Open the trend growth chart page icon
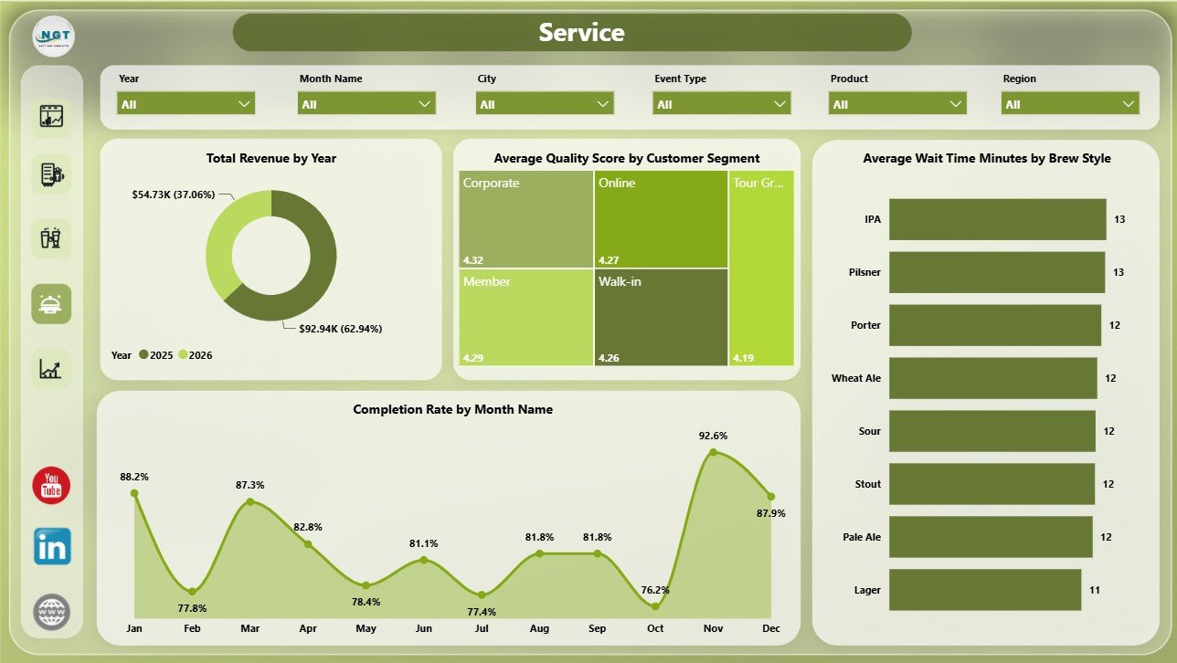Screen dimensions: 1177x663 (51, 368)
